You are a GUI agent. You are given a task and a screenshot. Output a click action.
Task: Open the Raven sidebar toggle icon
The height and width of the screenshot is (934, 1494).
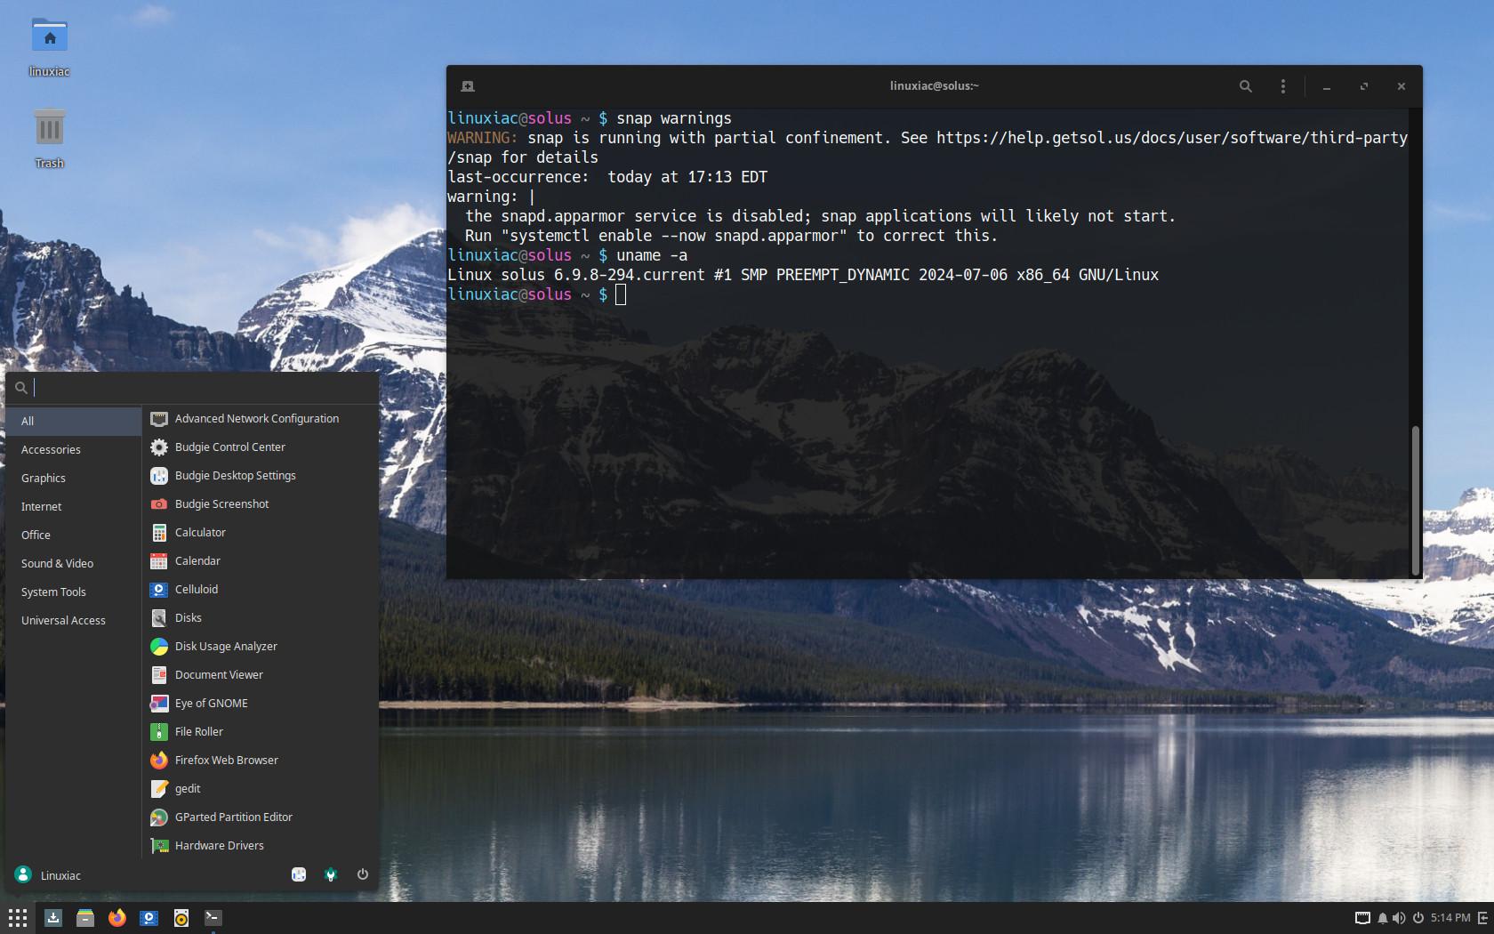(x=1482, y=918)
